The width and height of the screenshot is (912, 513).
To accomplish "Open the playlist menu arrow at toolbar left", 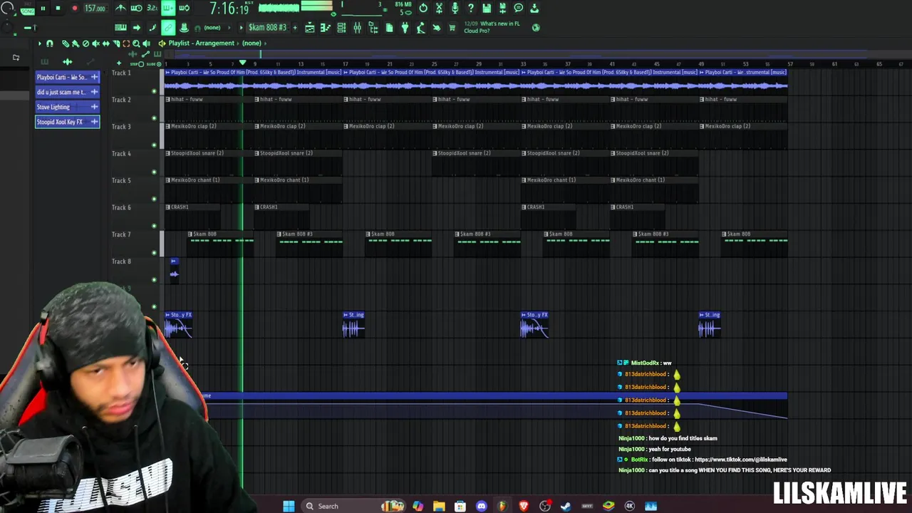I will (40, 43).
